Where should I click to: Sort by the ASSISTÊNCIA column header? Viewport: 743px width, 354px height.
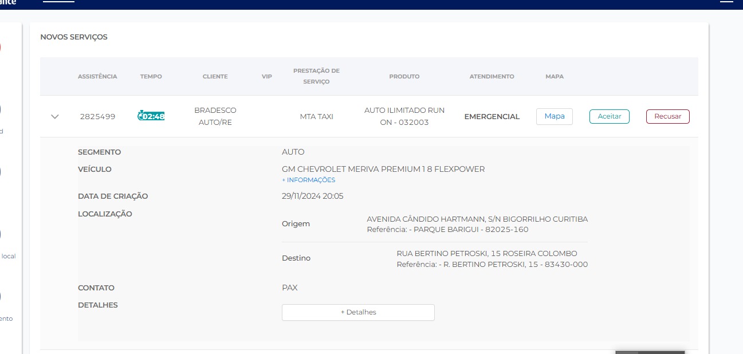pos(97,76)
